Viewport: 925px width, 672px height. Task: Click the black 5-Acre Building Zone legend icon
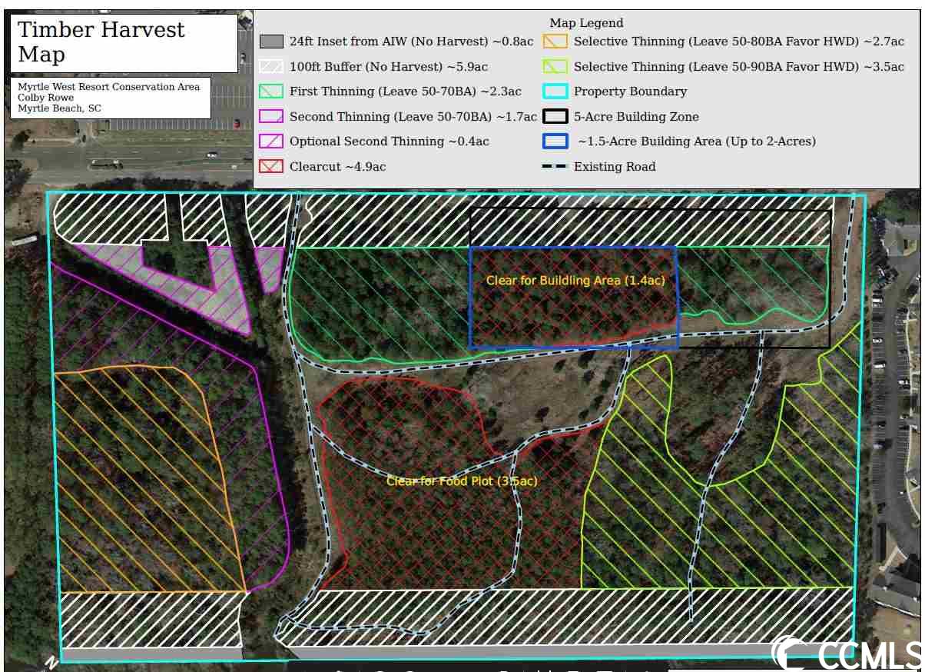tap(555, 117)
